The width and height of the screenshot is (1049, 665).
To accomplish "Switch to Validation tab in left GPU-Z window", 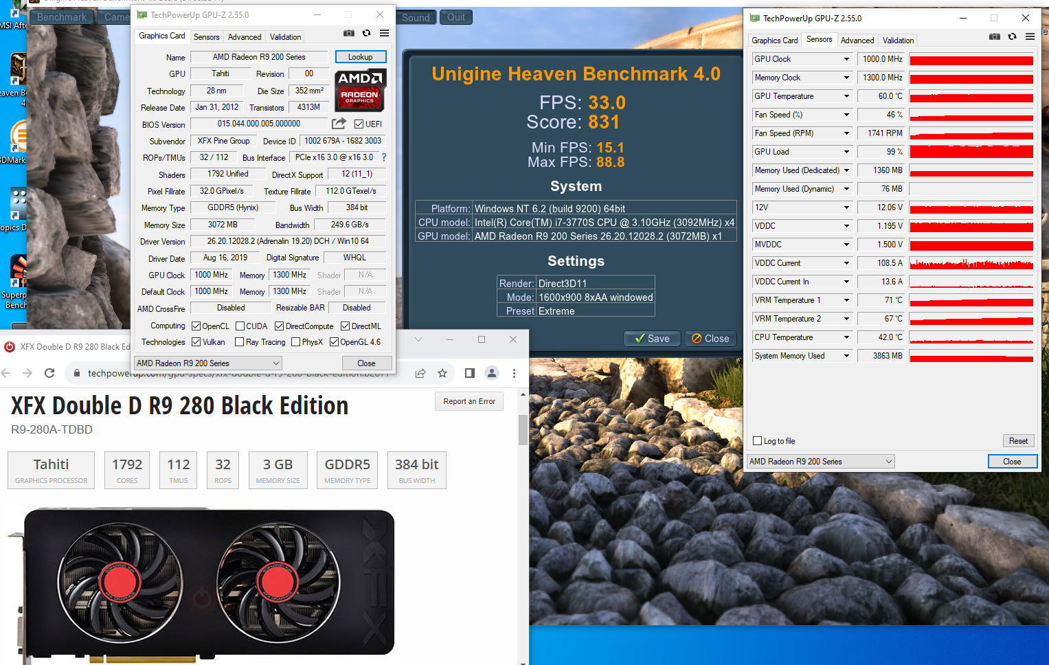I will tap(285, 37).
